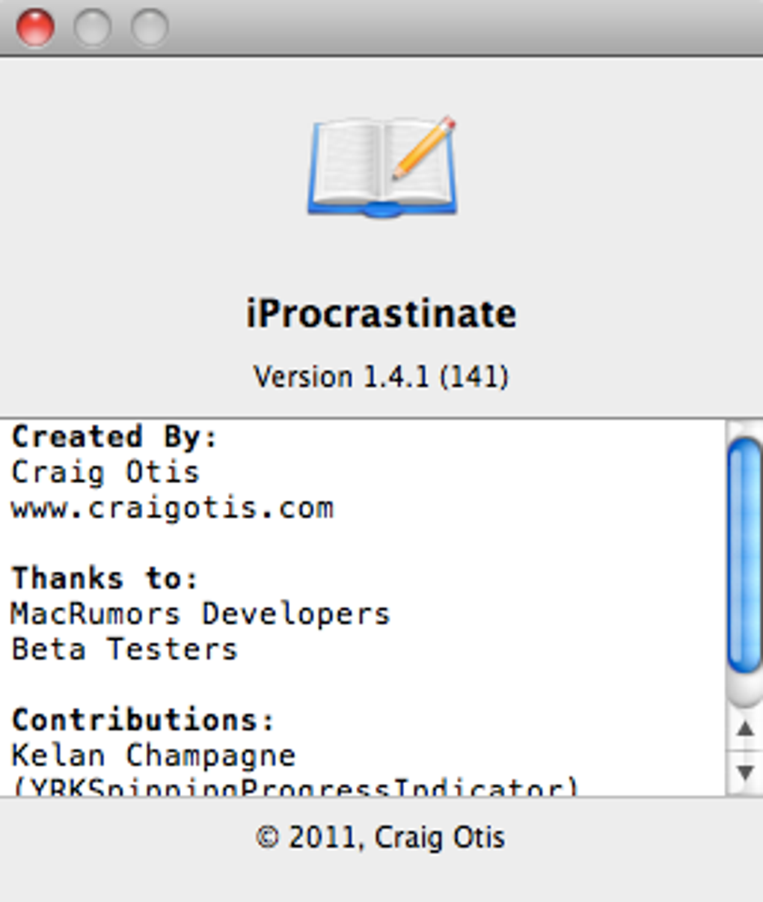Click the greyed-out zoom window button

150,28
